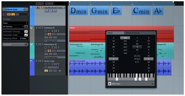This screenshot has width=185, height=96.
Task: Enable record on Padshop 01 track
Action: click(x=46, y=31)
